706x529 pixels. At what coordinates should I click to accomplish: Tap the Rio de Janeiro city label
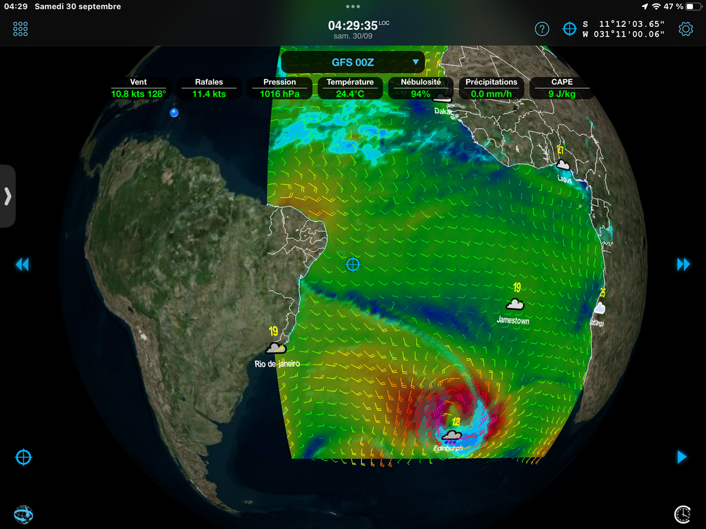pyautogui.click(x=277, y=364)
